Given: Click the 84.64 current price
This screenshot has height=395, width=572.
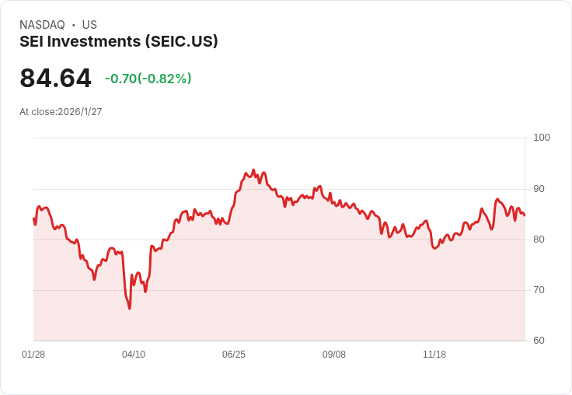Looking at the screenshot, I should pos(55,78).
